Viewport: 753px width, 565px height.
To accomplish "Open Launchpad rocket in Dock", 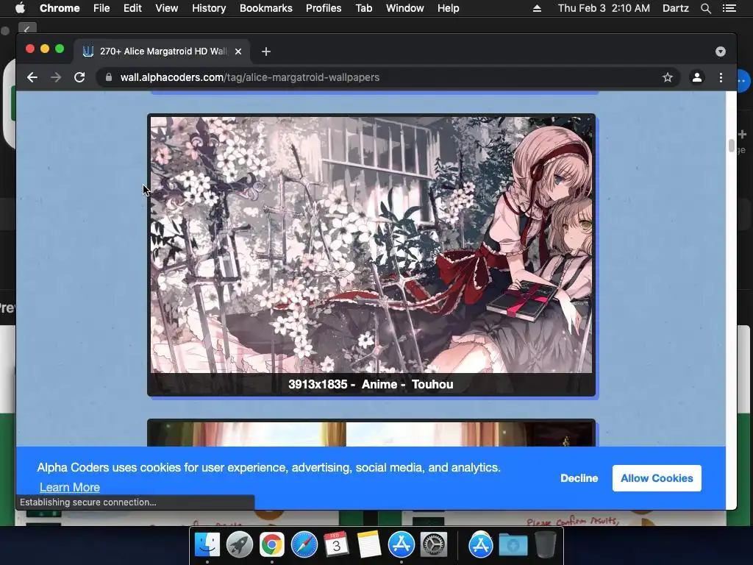I will click(x=240, y=545).
